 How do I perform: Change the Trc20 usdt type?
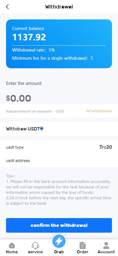[x=106, y=147]
